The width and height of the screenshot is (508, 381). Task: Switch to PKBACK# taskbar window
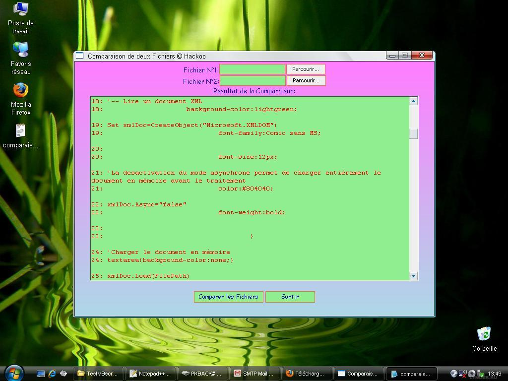pyautogui.click(x=202, y=374)
